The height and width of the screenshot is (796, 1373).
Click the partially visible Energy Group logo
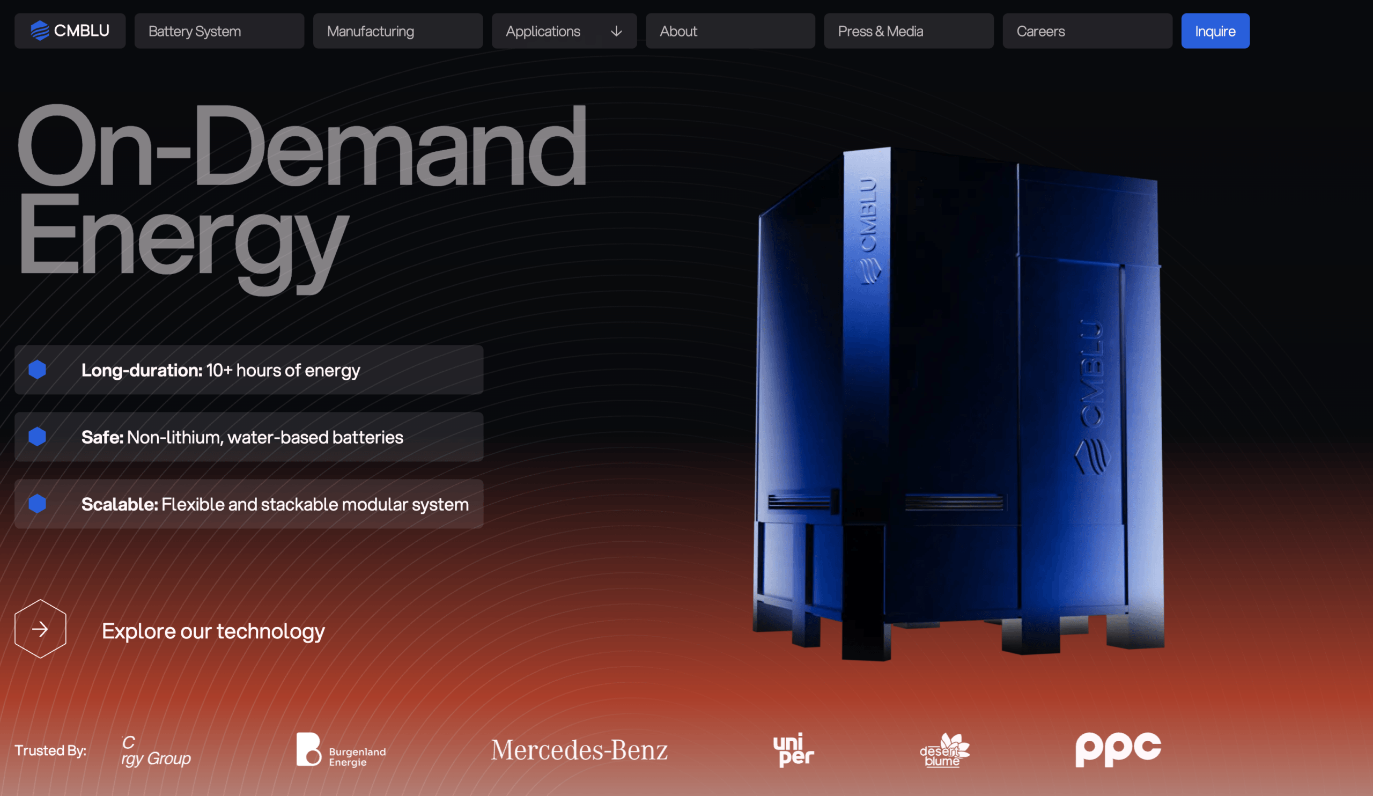(x=157, y=751)
